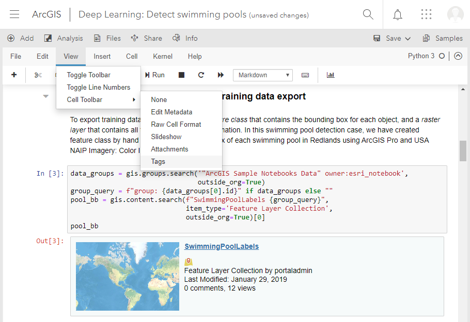Click the world map thumbnail
Image resolution: width=470 pixels, height=322 pixels.
click(127, 276)
